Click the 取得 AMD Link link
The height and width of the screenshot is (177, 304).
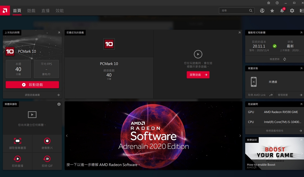click(x=257, y=95)
